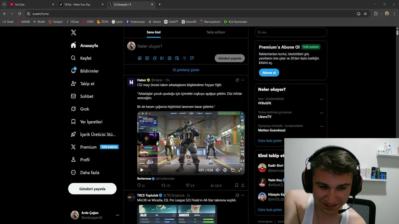Add a GIF in composer
This screenshot has width=399, height=224.
tap(147, 58)
